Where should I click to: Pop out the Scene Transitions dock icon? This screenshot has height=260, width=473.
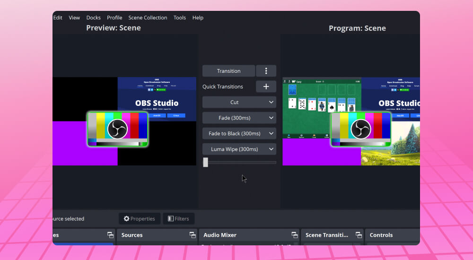point(359,235)
